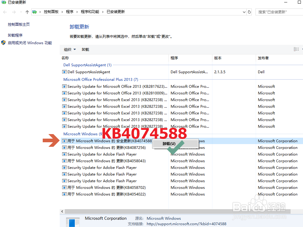Click icon of KB4087256 update row
303x227 pixels.
click(64, 148)
